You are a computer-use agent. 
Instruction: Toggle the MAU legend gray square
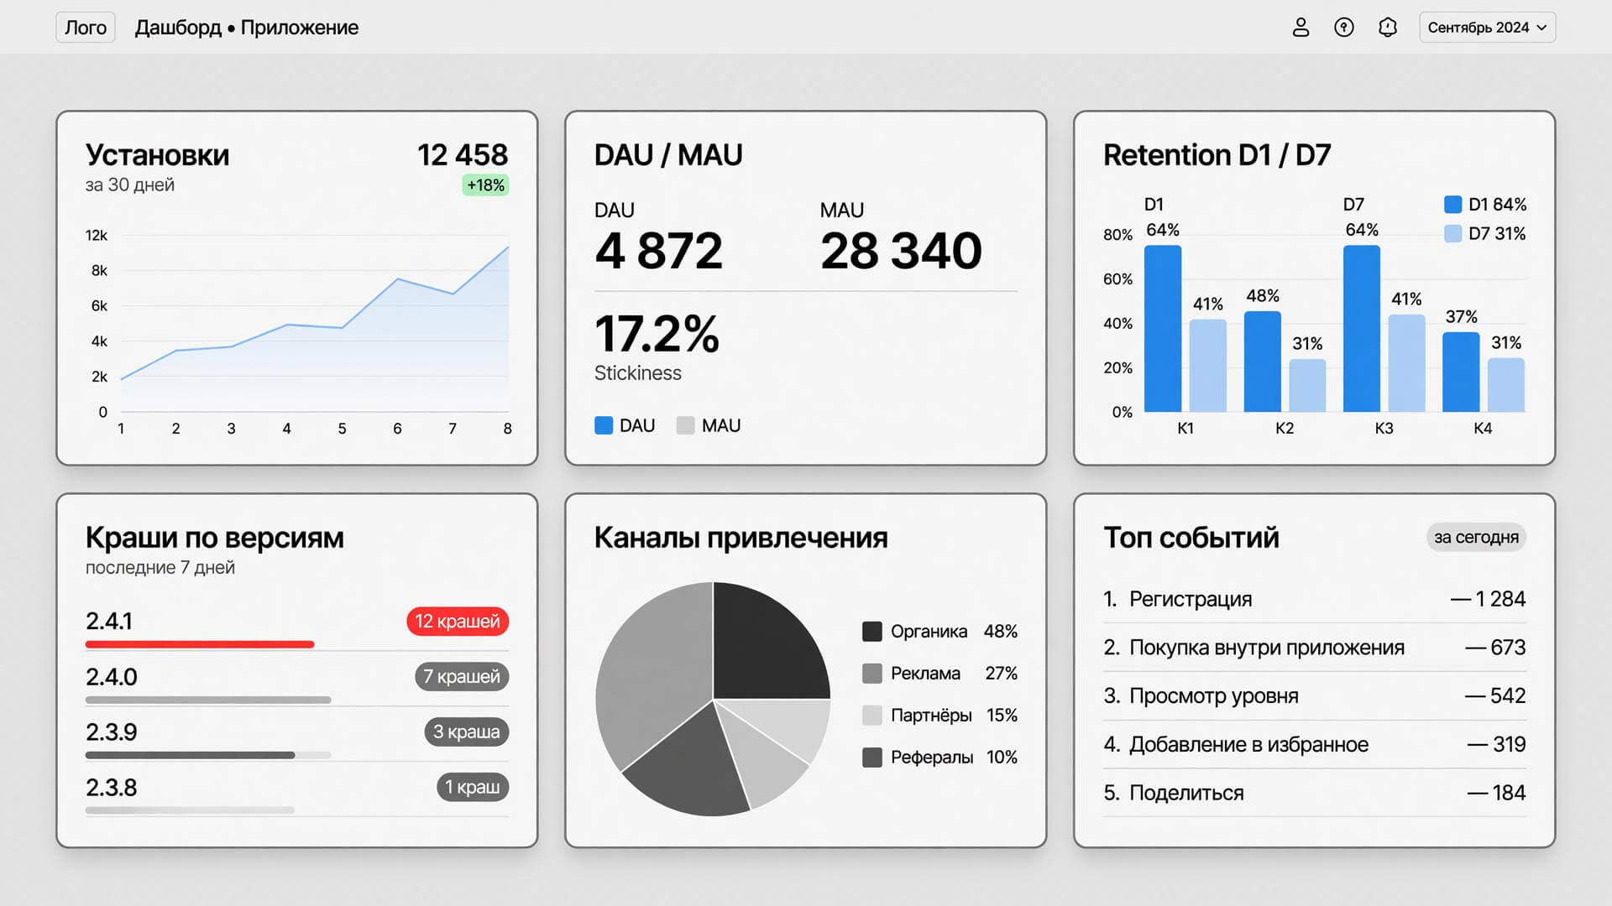coord(686,425)
